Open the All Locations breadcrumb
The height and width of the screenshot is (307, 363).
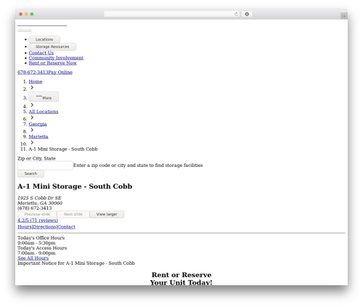pyautogui.click(x=44, y=112)
